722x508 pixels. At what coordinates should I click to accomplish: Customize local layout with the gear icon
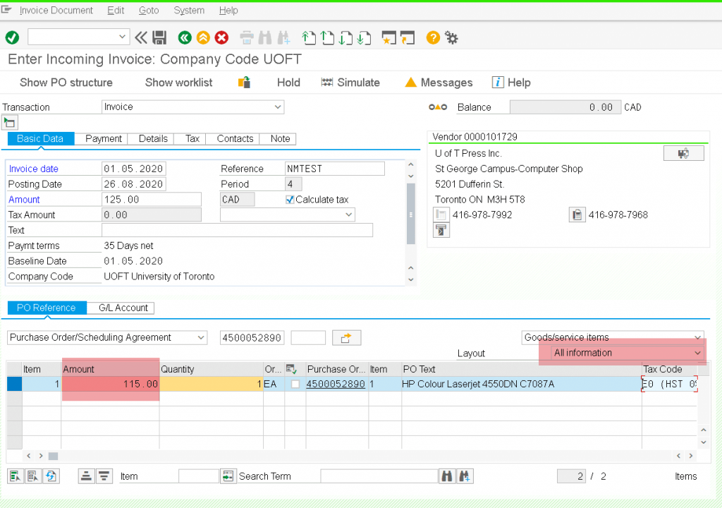click(451, 37)
